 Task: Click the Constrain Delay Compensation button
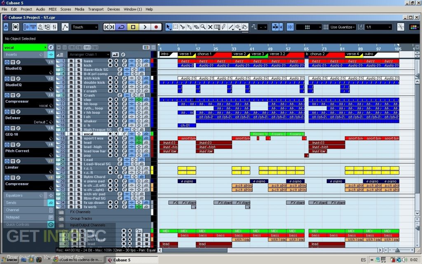(x=16, y=27)
